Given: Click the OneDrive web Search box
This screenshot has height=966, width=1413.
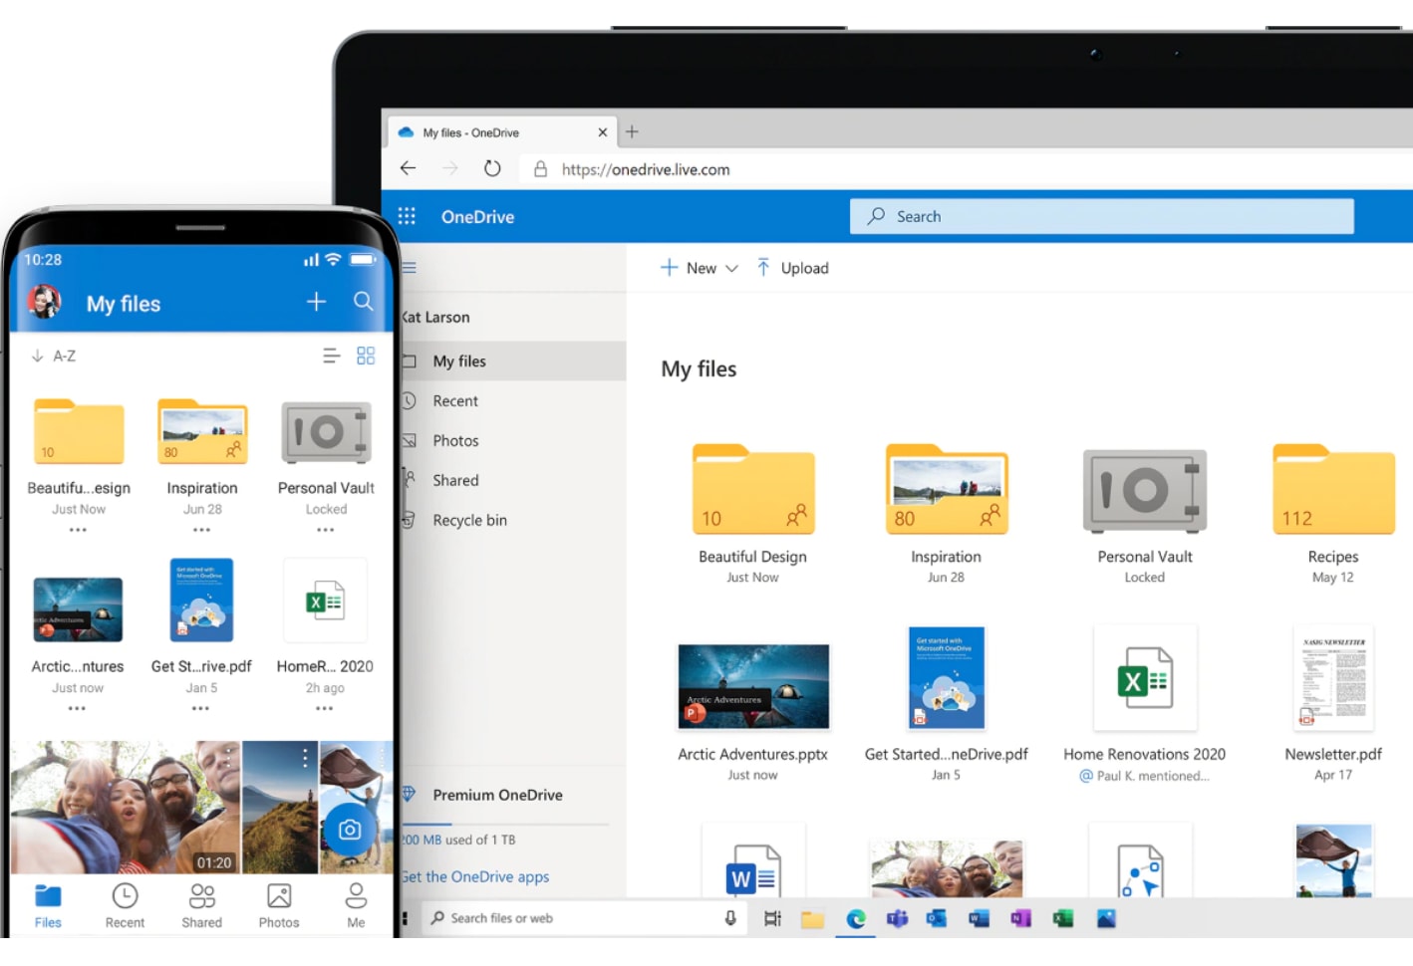Looking at the screenshot, I should click(x=1101, y=216).
